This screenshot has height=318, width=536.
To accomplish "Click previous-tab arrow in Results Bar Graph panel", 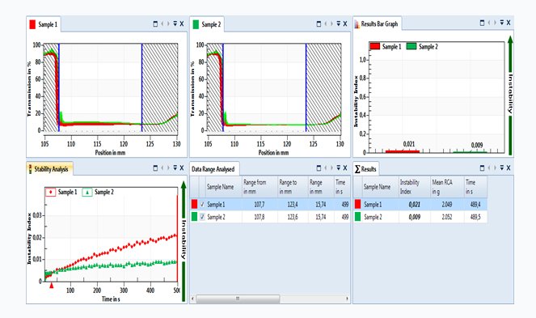I will tap(489, 23).
